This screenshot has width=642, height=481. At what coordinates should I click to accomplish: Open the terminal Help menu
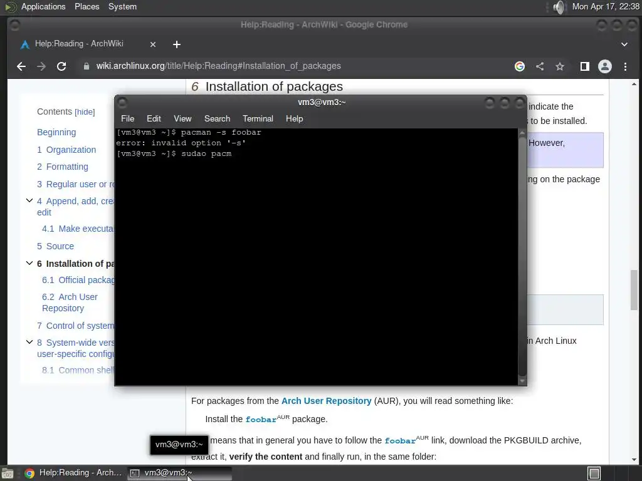[x=294, y=118]
